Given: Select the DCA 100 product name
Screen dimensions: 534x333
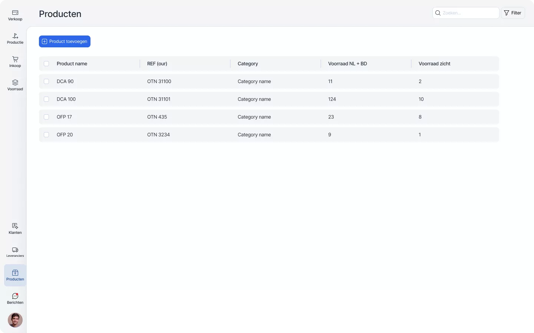Looking at the screenshot, I should click(66, 99).
